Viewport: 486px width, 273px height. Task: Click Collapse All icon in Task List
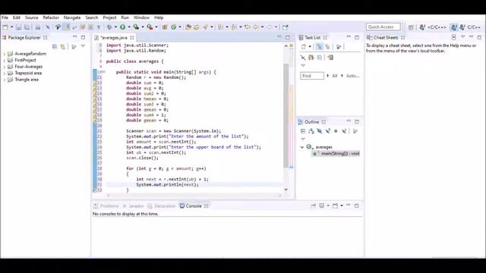[x=320, y=58]
